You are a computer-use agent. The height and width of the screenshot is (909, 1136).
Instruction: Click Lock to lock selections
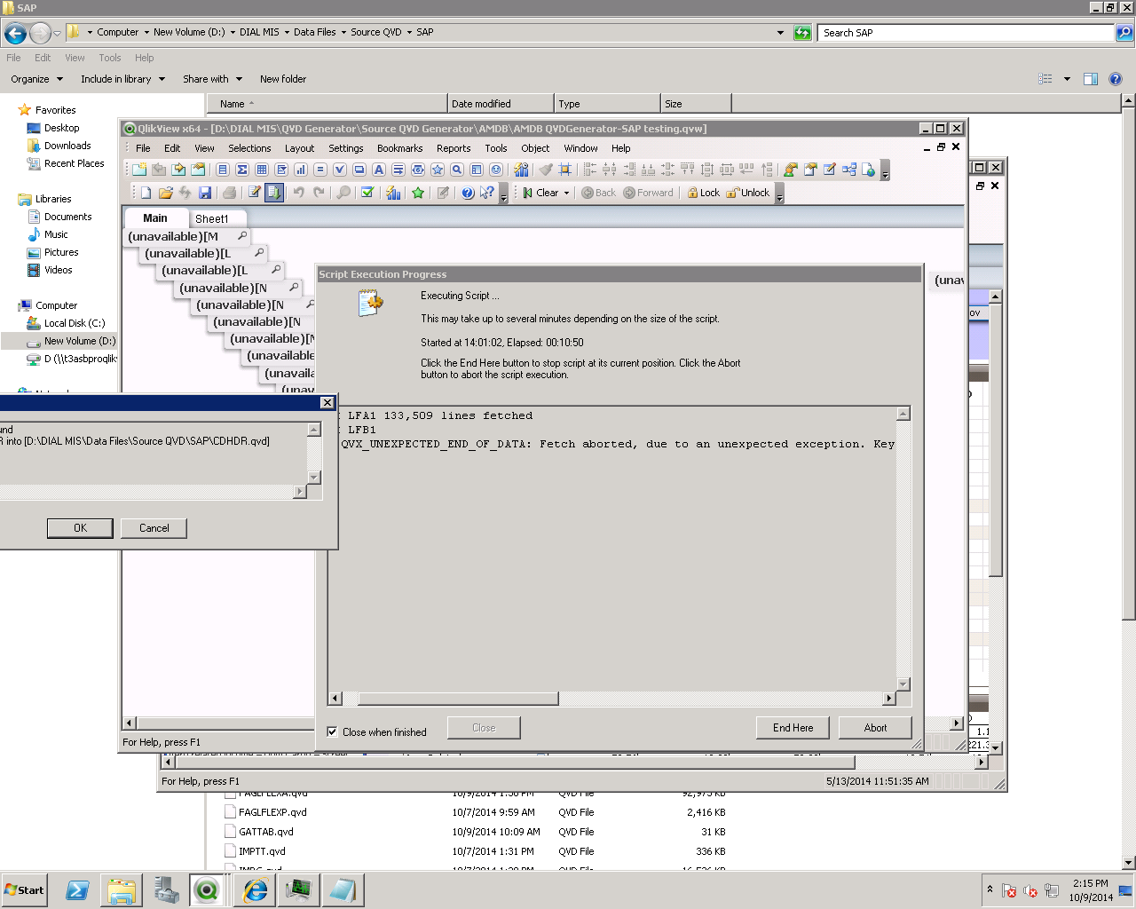703,193
